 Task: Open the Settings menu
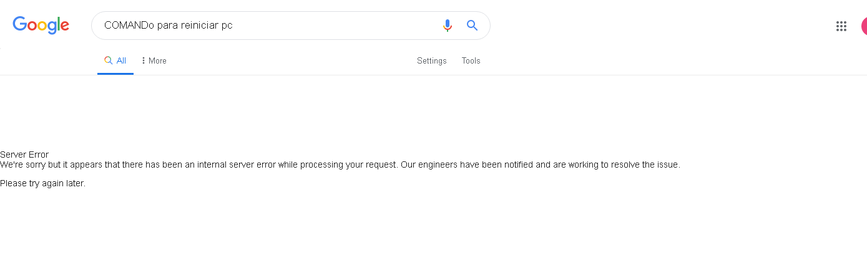pyautogui.click(x=432, y=60)
